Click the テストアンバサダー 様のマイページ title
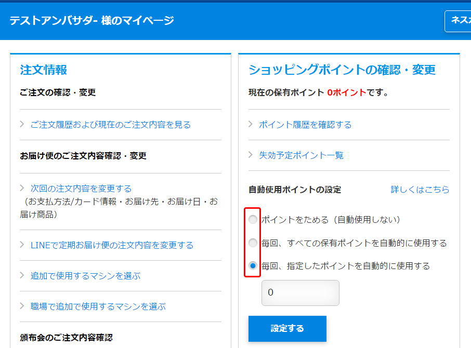The image size is (471, 348). point(92,21)
